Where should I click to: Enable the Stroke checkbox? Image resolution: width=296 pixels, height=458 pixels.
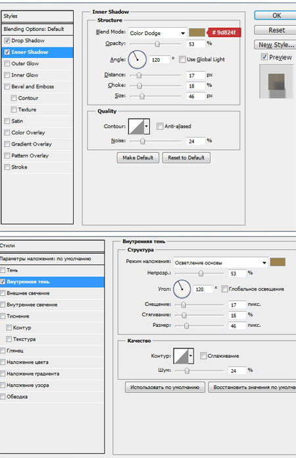(x=7, y=167)
